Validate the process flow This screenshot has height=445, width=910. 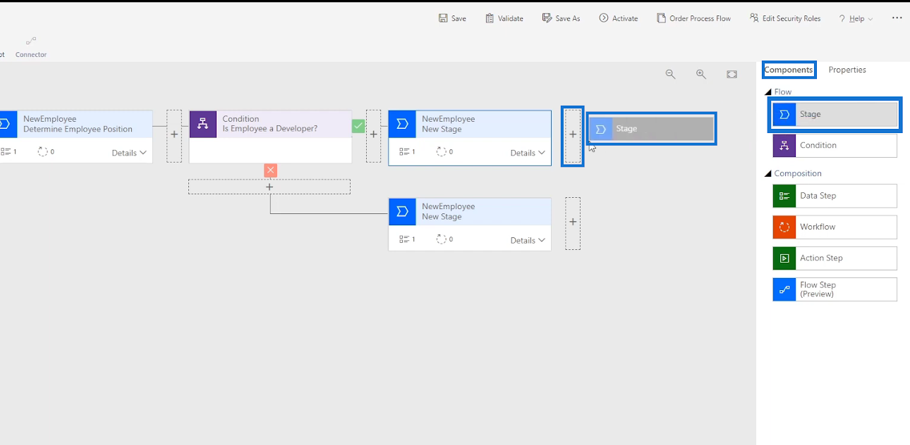coord(504,18)
